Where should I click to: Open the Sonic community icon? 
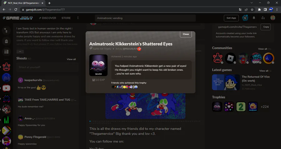(269, 58)
